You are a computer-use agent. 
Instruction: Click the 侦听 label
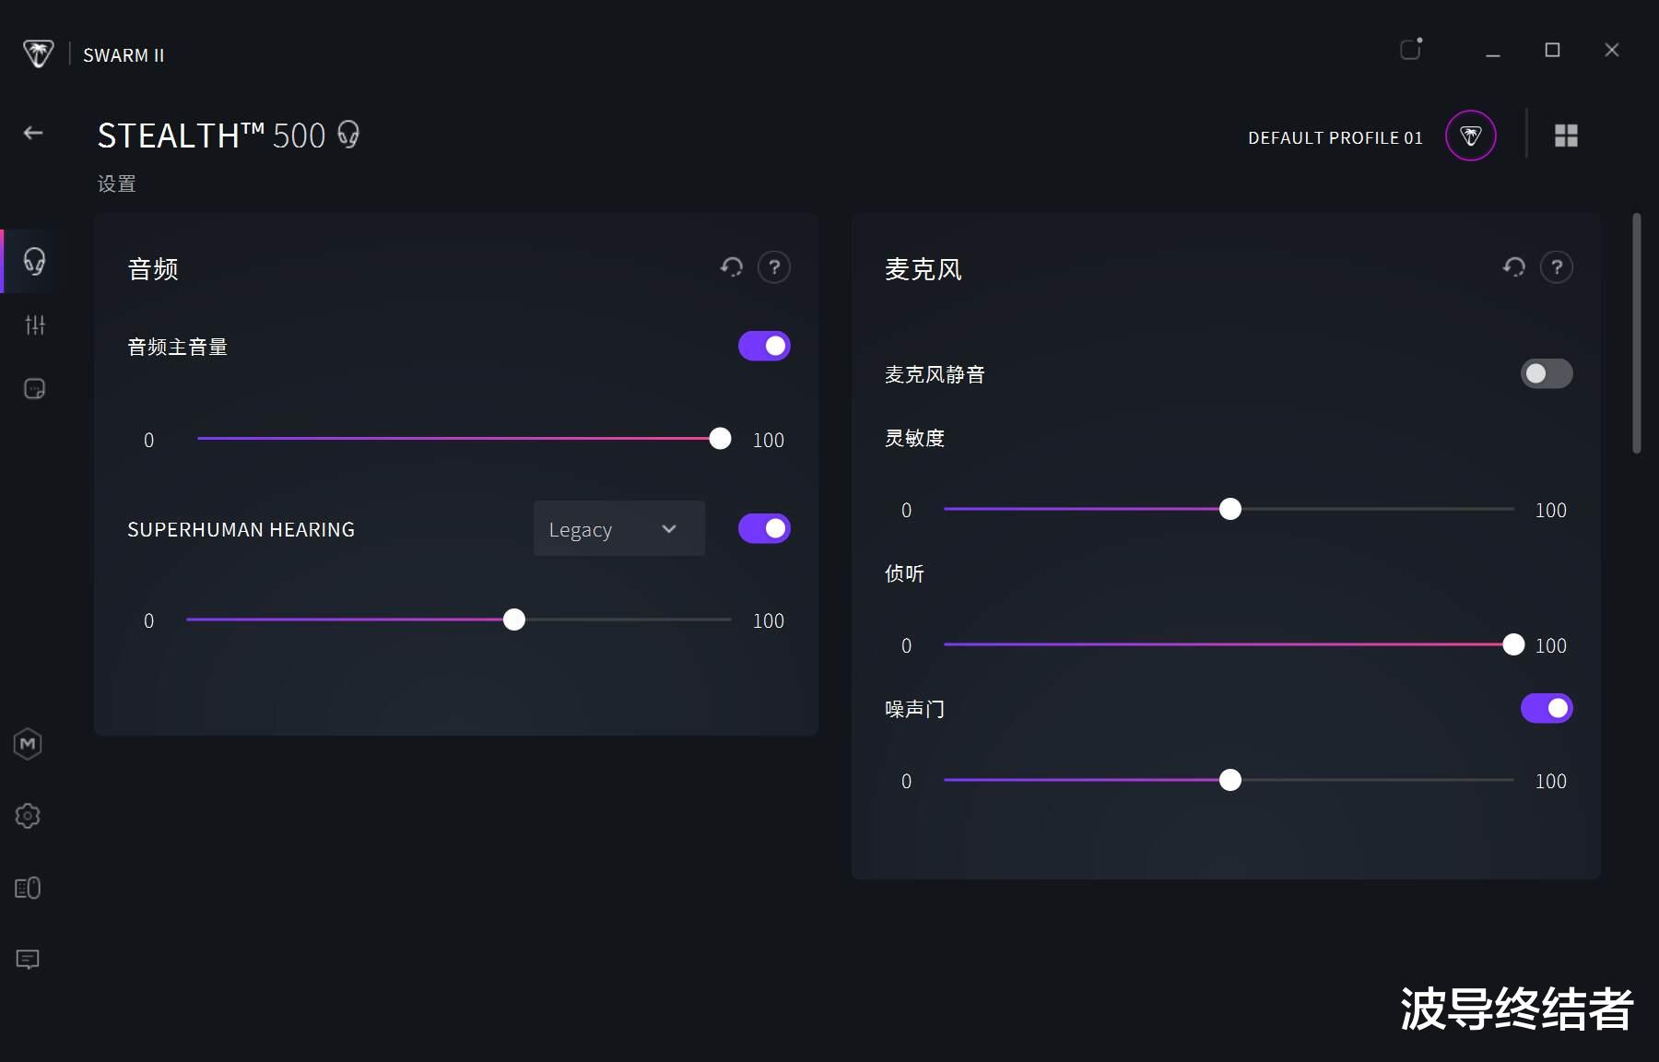904,573
